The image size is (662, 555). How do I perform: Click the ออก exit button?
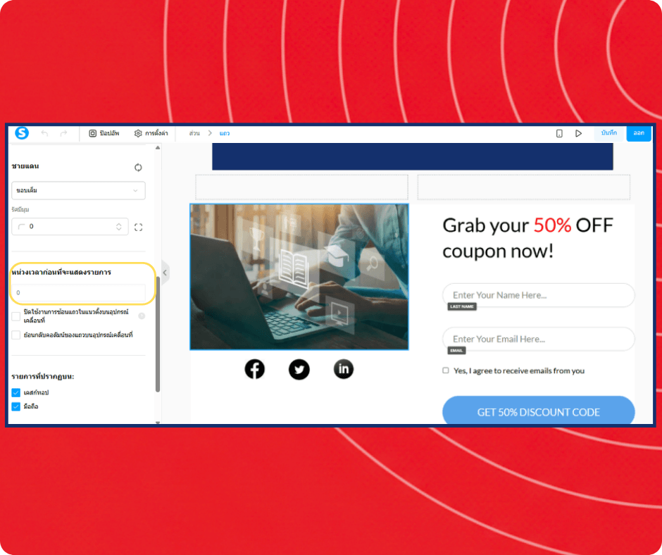639,133
